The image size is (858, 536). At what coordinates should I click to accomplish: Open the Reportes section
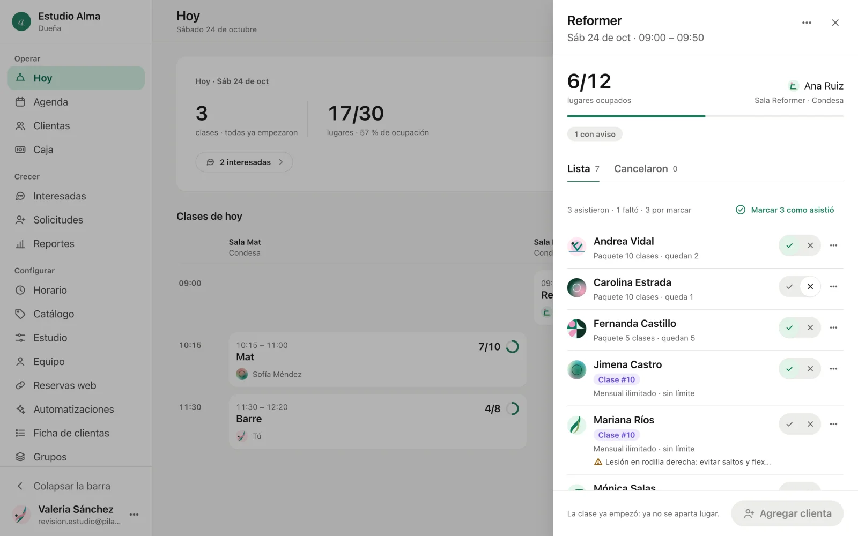click(x=76, y=244)
